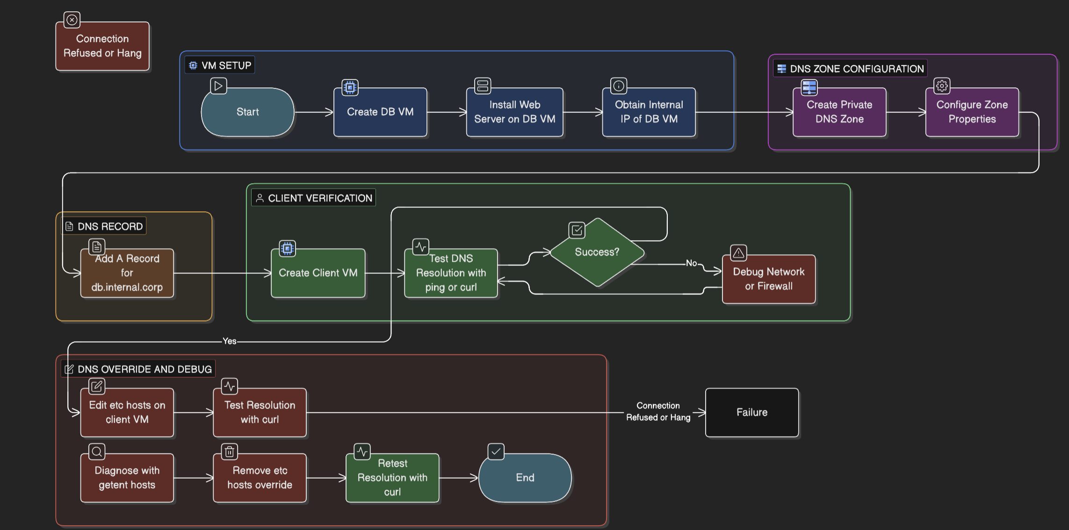The width and height of the screenshot is (1069, 530).
Task: Click the document icon on Add A Record
Action: pos(97,247)
